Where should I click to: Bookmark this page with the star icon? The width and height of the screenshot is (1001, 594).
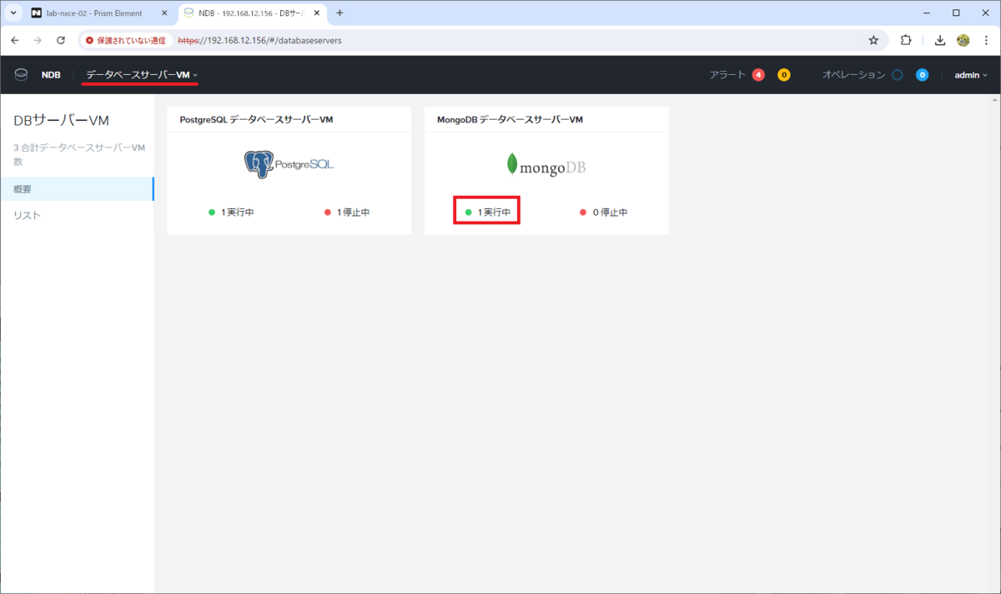(873, 40)
